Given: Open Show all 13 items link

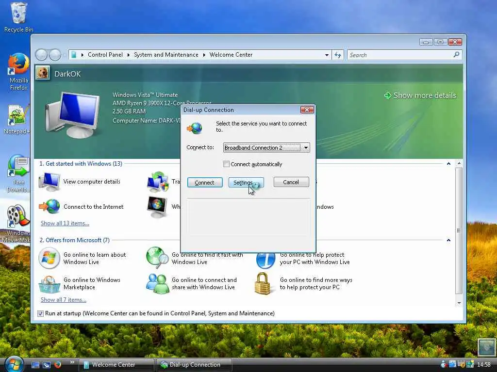Looking at the screenshot, I should [65, 223].
